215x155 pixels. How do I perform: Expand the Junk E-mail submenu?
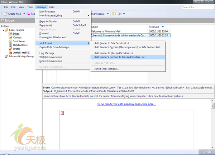(x=63, y=43)
